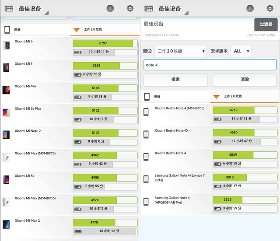
Task: Open info icon in left panel header
Action: click(110, 8)
